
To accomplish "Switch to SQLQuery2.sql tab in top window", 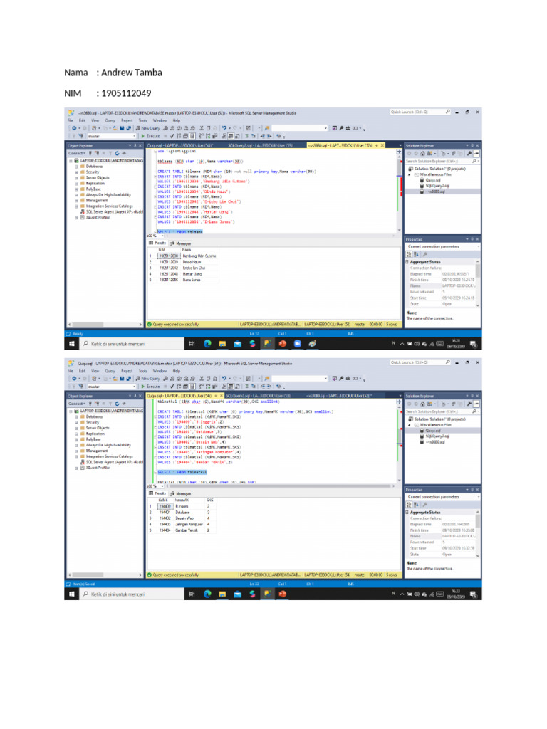I will tap(261, 145).
